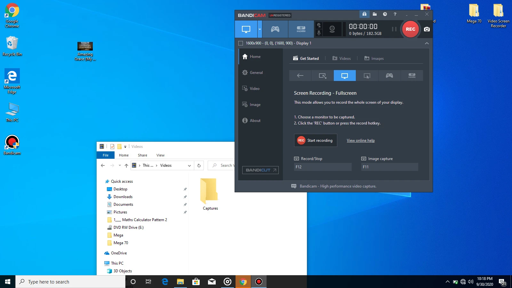
Task: Go back in Explorer navigation
Action: coord(103,165)
